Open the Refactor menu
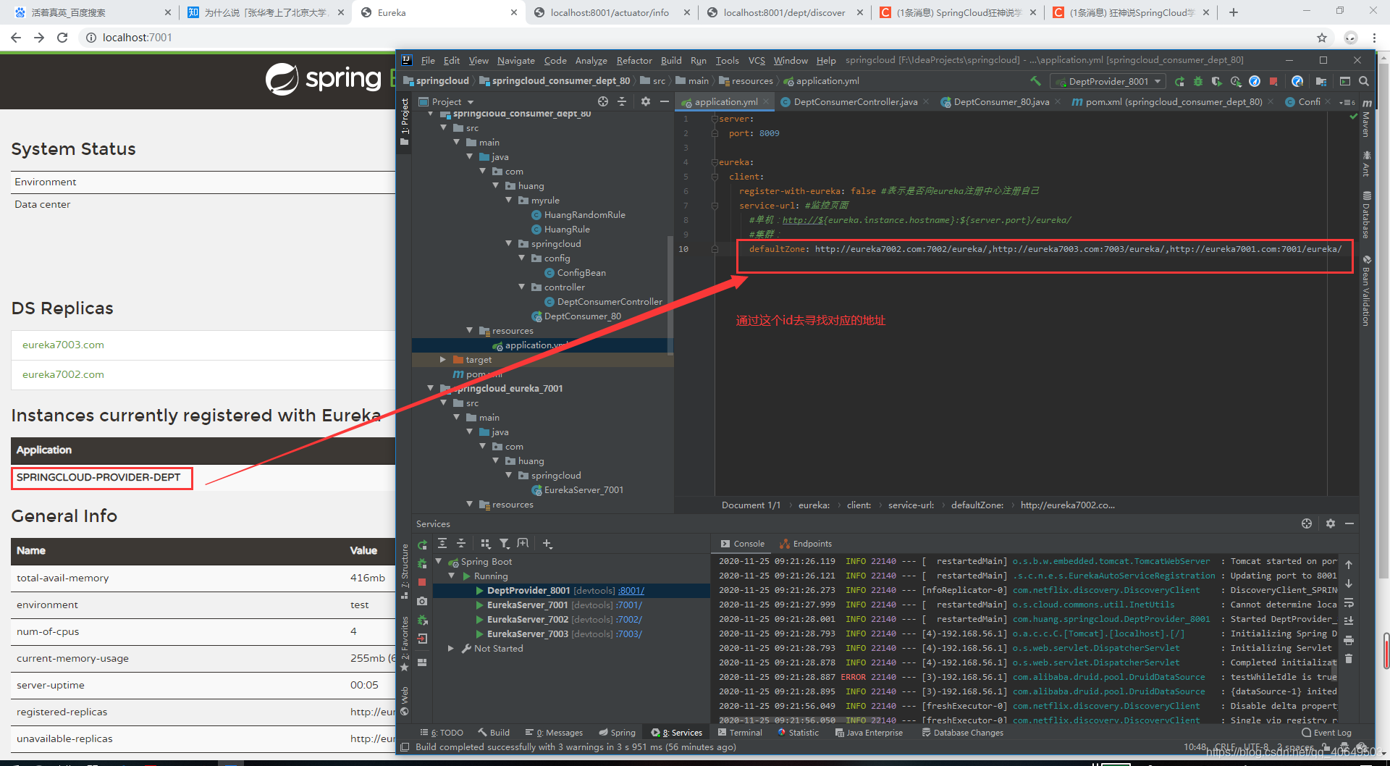This screenshot has width=1390, height=766. (x=634, y=61)
